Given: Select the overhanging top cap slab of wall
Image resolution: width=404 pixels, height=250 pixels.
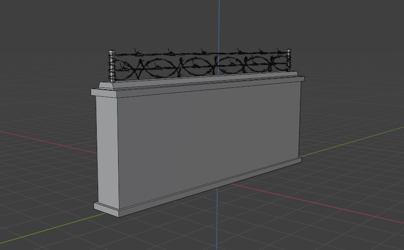Looking at the screenshot, I should (x=198, y=85).
